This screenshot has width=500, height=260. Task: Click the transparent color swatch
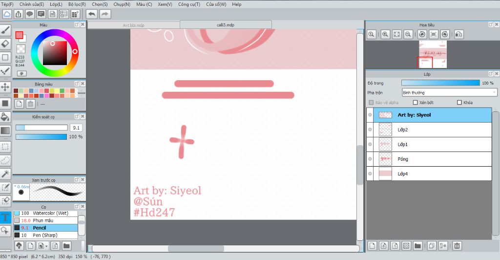[21, 48]
